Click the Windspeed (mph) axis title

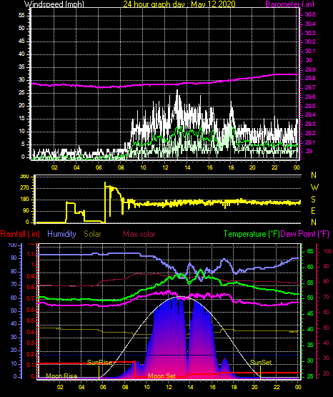coord(54,4)
